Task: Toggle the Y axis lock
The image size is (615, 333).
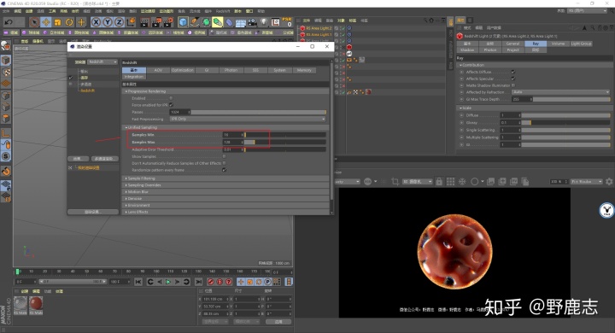Action: pyautogui.click(x=108, y=22)
